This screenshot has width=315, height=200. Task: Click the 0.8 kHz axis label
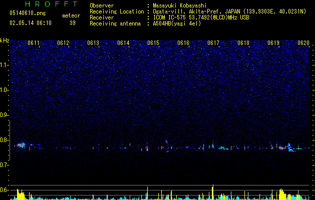(x=5, y=140)
